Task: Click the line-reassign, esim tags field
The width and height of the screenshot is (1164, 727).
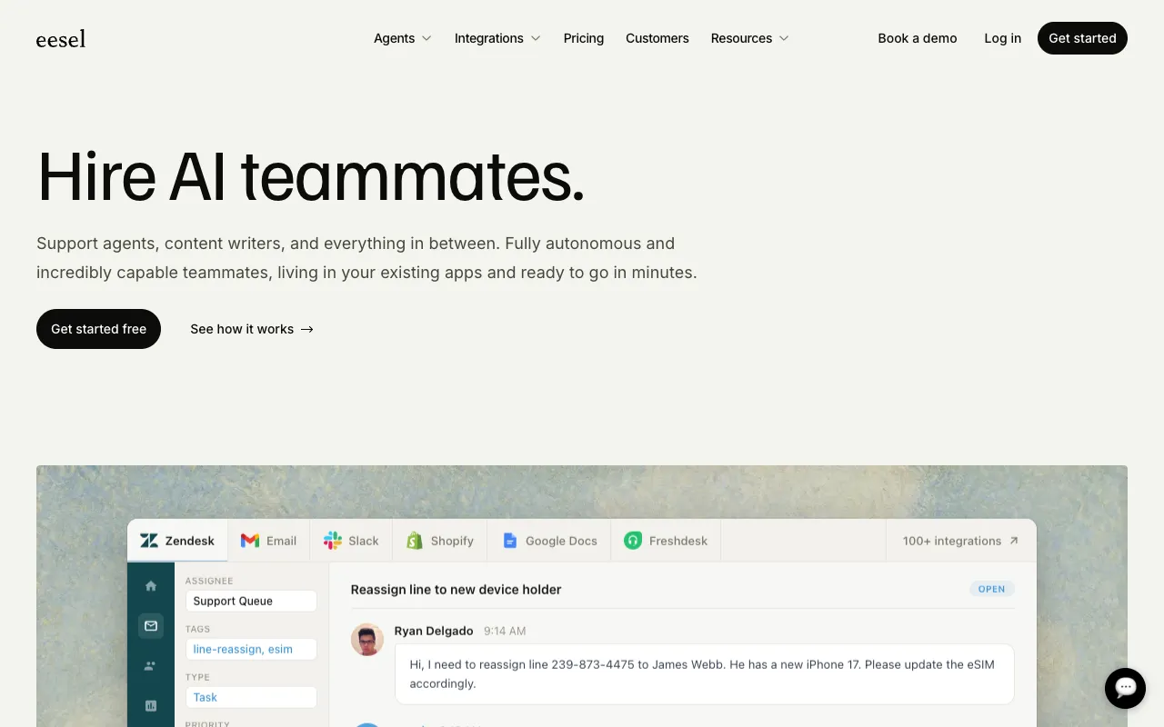Action: pos(251,649)
